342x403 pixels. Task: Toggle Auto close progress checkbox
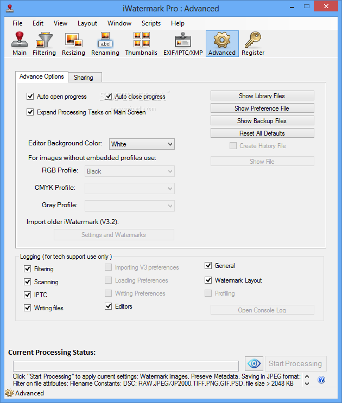coord(108,97)
